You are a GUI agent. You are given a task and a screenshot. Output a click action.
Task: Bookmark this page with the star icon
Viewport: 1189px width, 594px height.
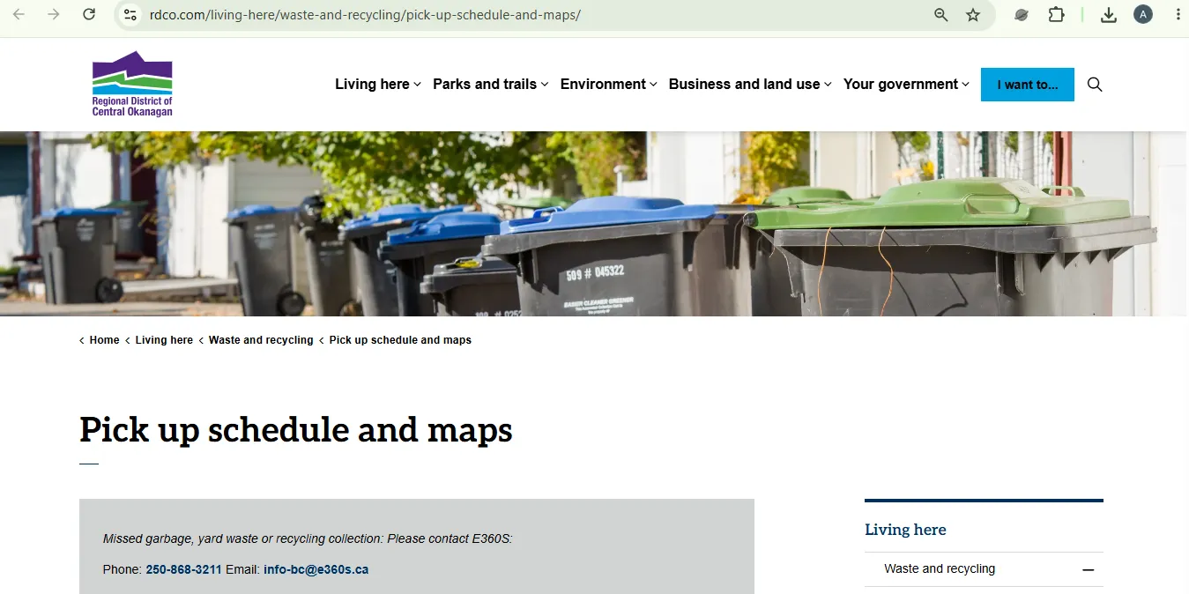tap(973, 15)
